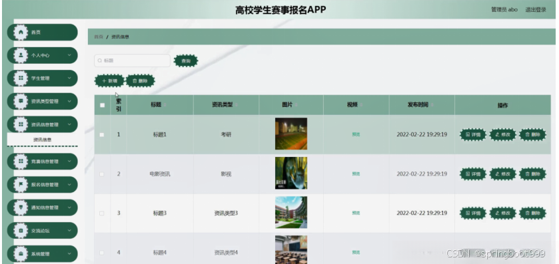Viewport: 559px width, 264px height.
Task: Open the 系统管理 sidebar menu
Action: (43, 254)
